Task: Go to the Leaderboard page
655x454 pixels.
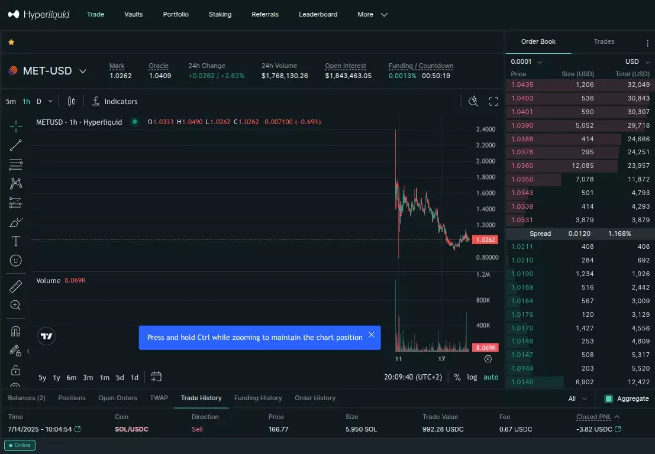Action: point(318,14)
